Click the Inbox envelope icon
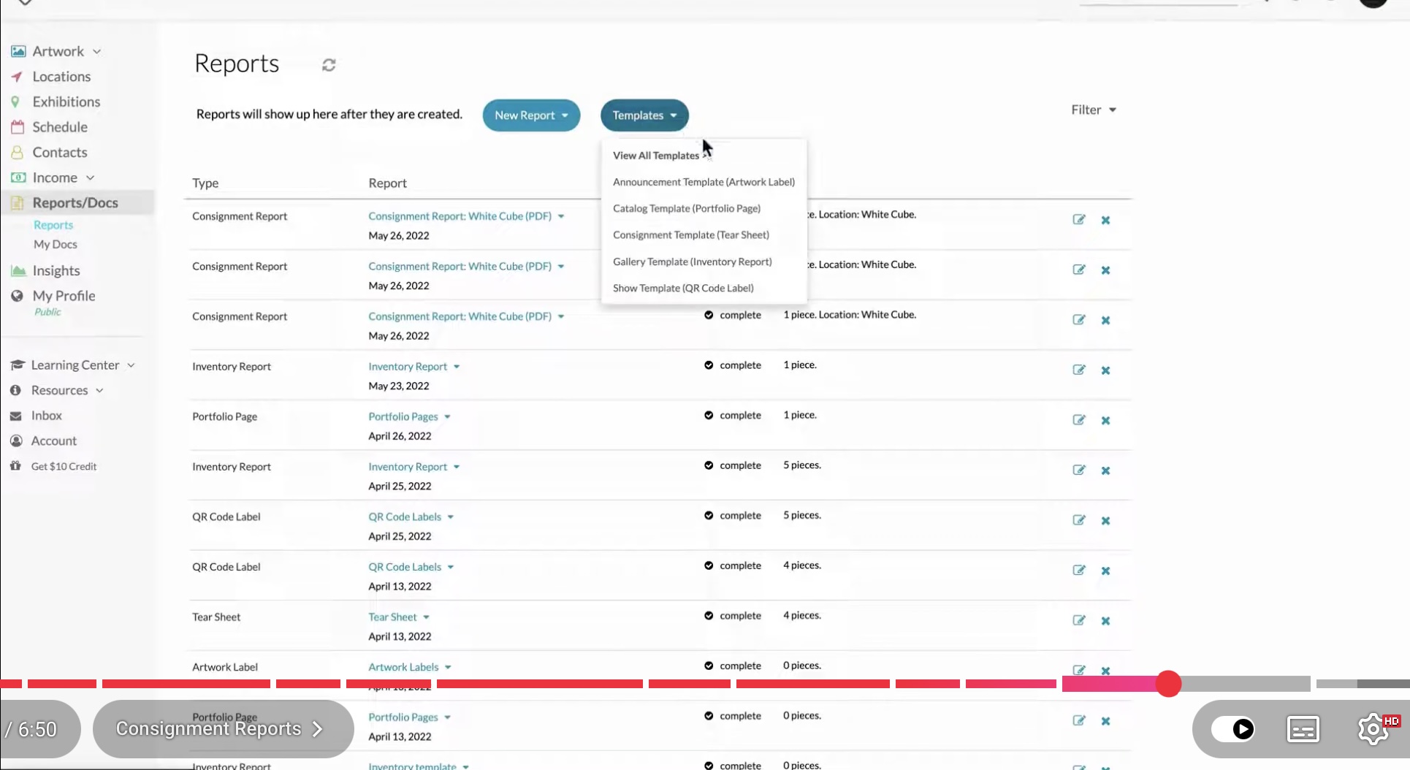1410x770 pixels. pyautogui.click(x=15, y=416)
